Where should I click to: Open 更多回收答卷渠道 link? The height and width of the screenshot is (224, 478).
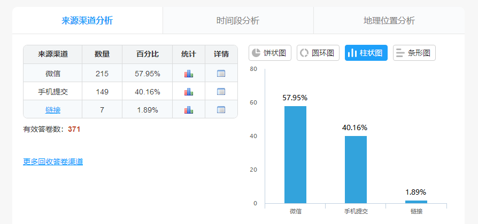[x=53, y=162]
